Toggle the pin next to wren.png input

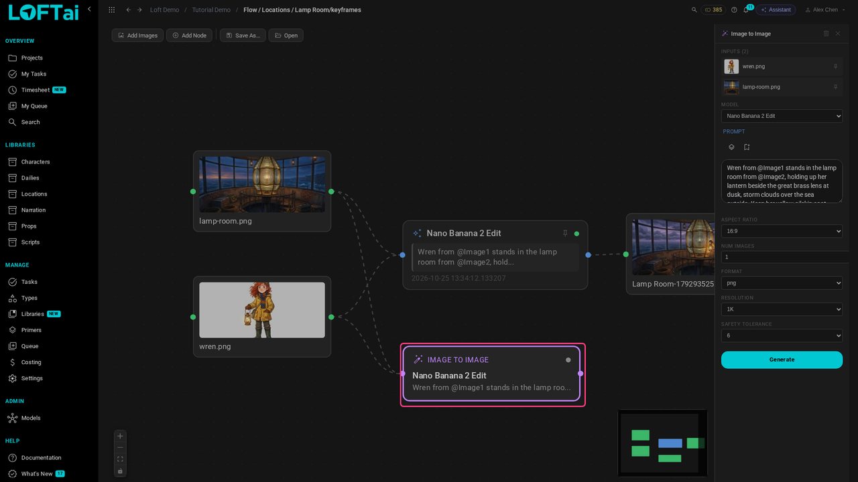coord(835,66)
